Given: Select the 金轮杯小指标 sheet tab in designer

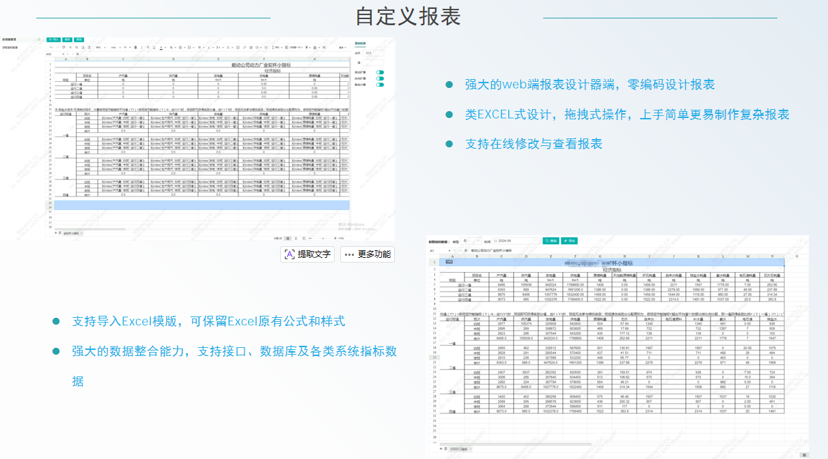Looking at the screenshot, I should [x=71, y=233].
